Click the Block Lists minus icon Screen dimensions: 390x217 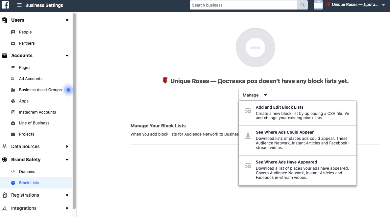tap(13, 183)
